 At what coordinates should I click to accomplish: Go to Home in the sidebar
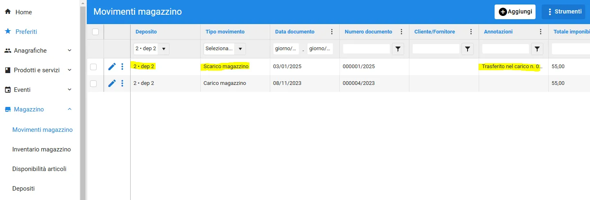(x=24, y=12)
